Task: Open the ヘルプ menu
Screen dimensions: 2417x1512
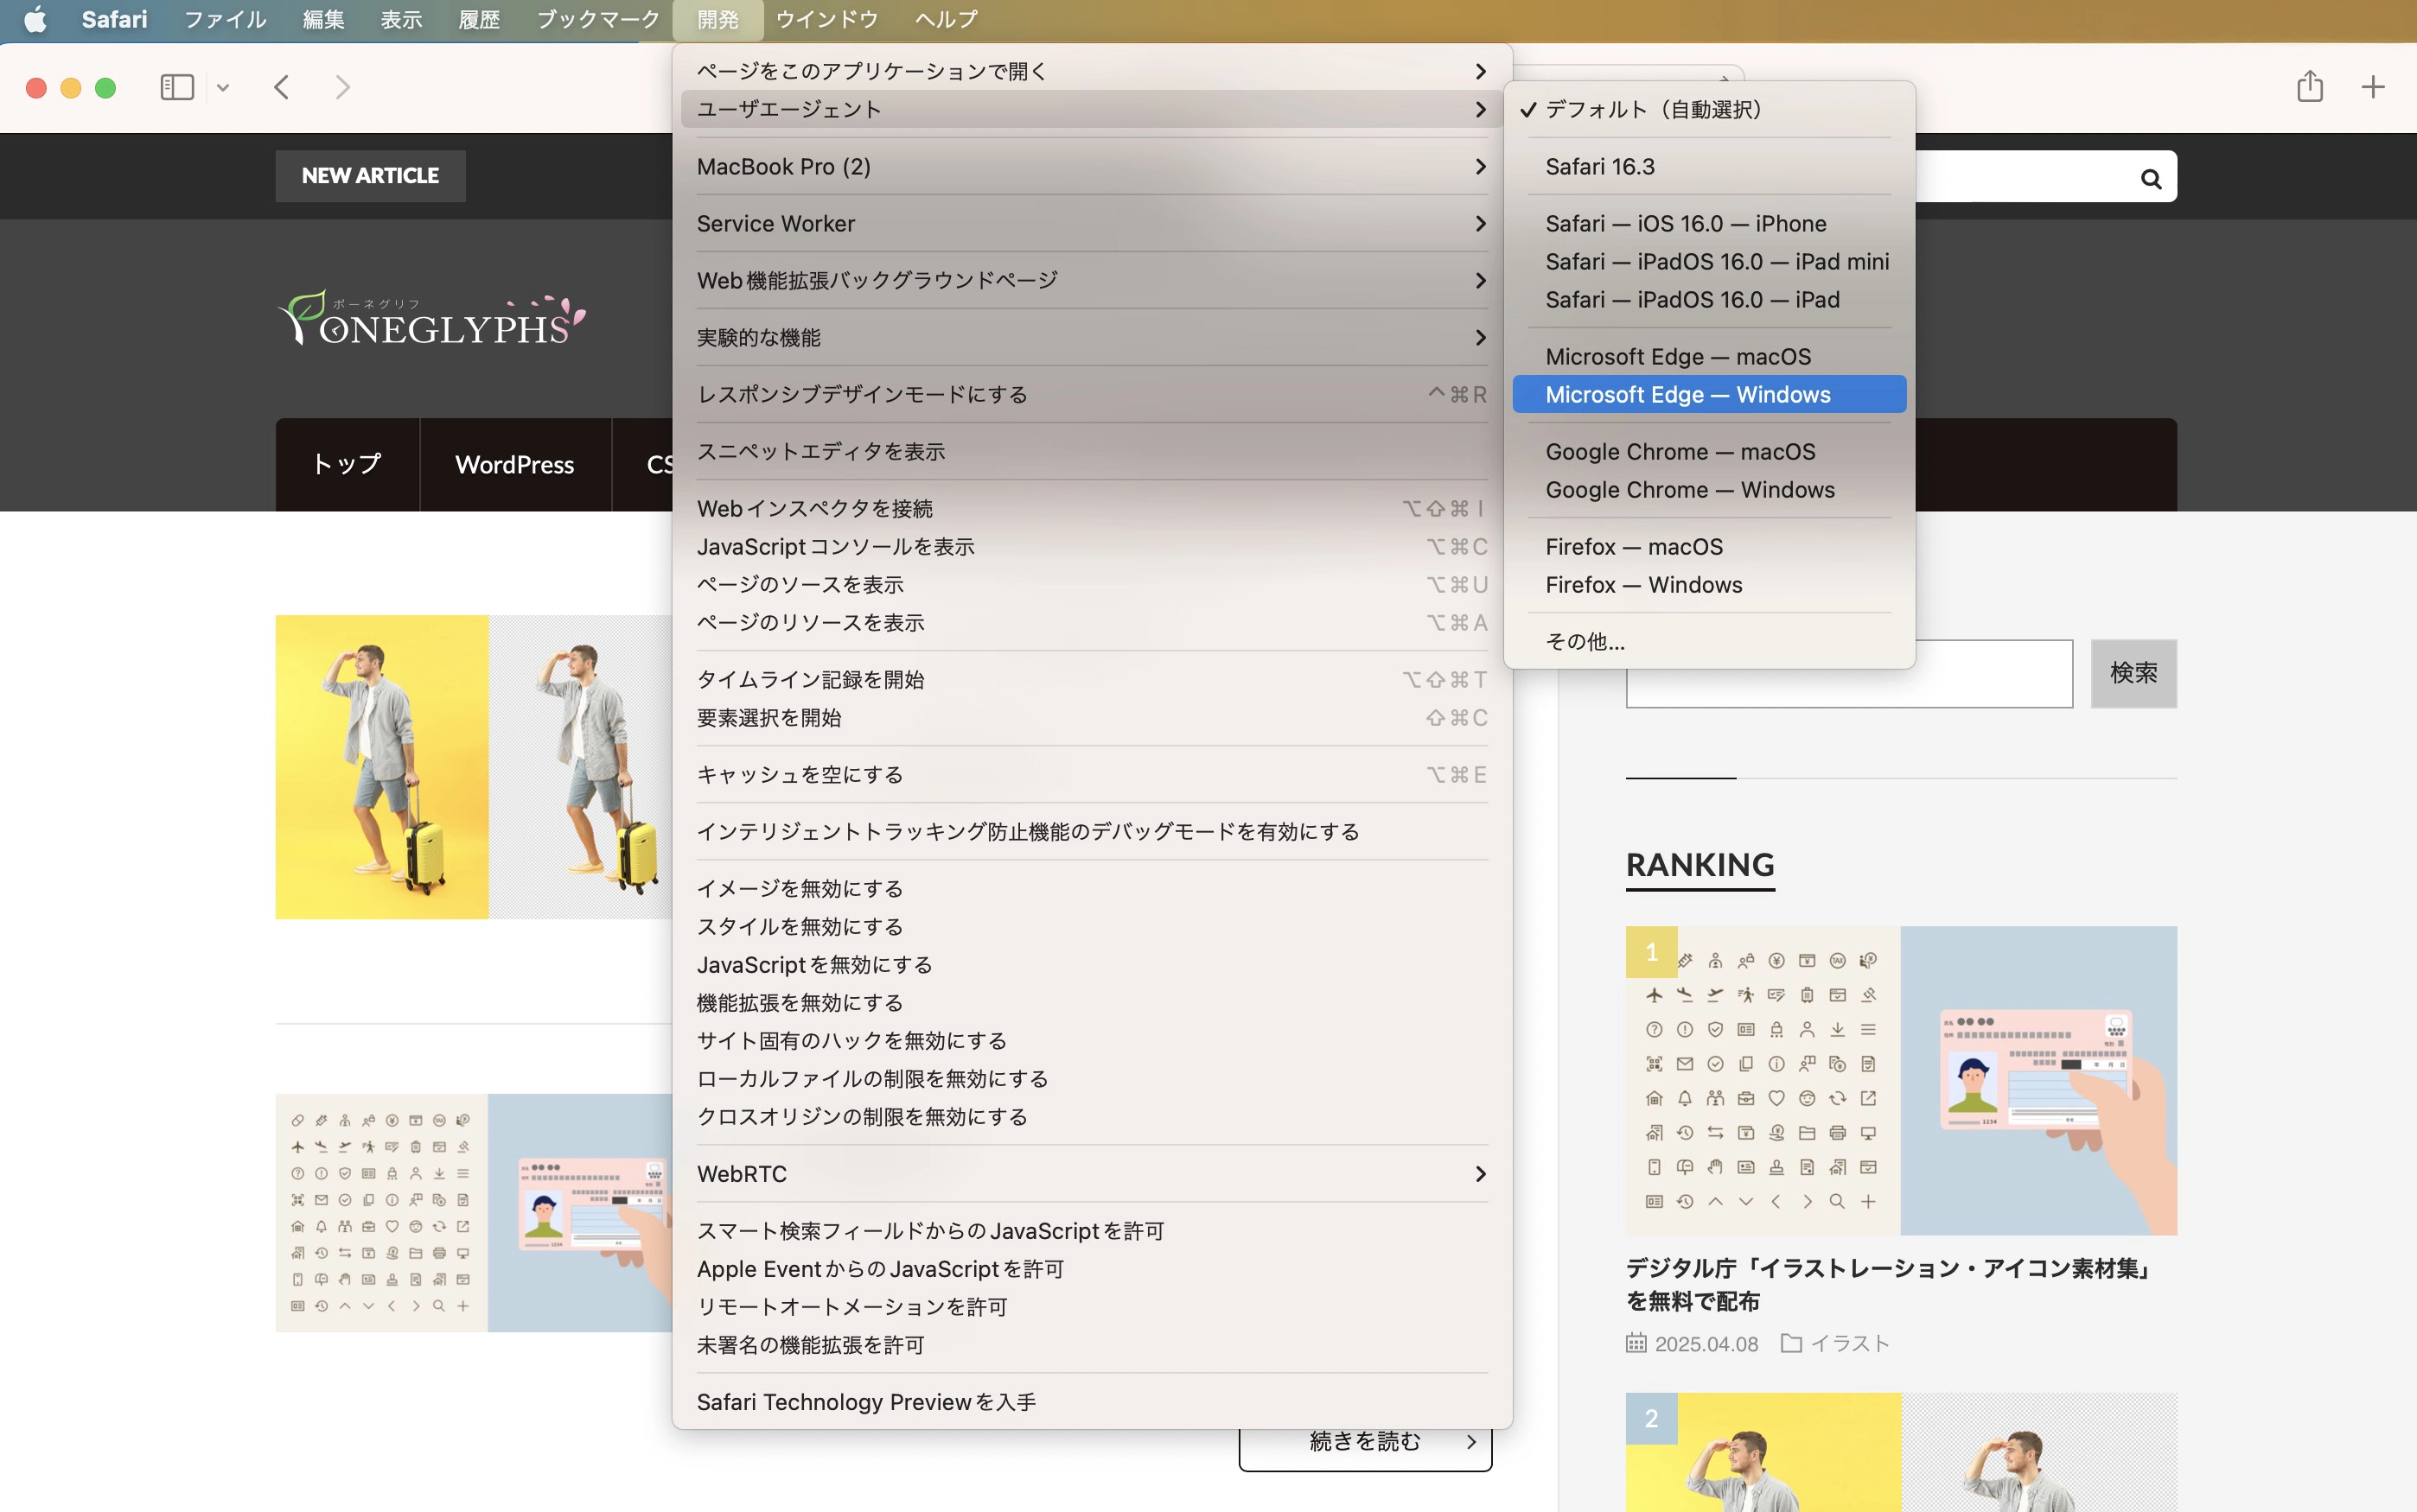Action: pos(946,20)
